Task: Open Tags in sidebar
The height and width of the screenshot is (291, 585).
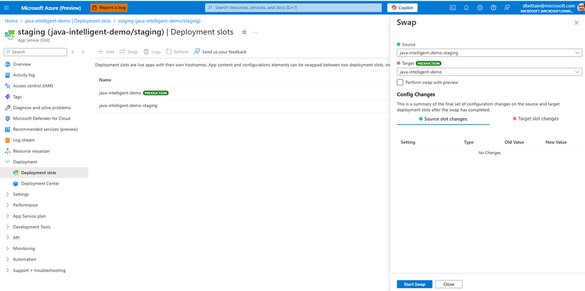Action: coord(17,97)
